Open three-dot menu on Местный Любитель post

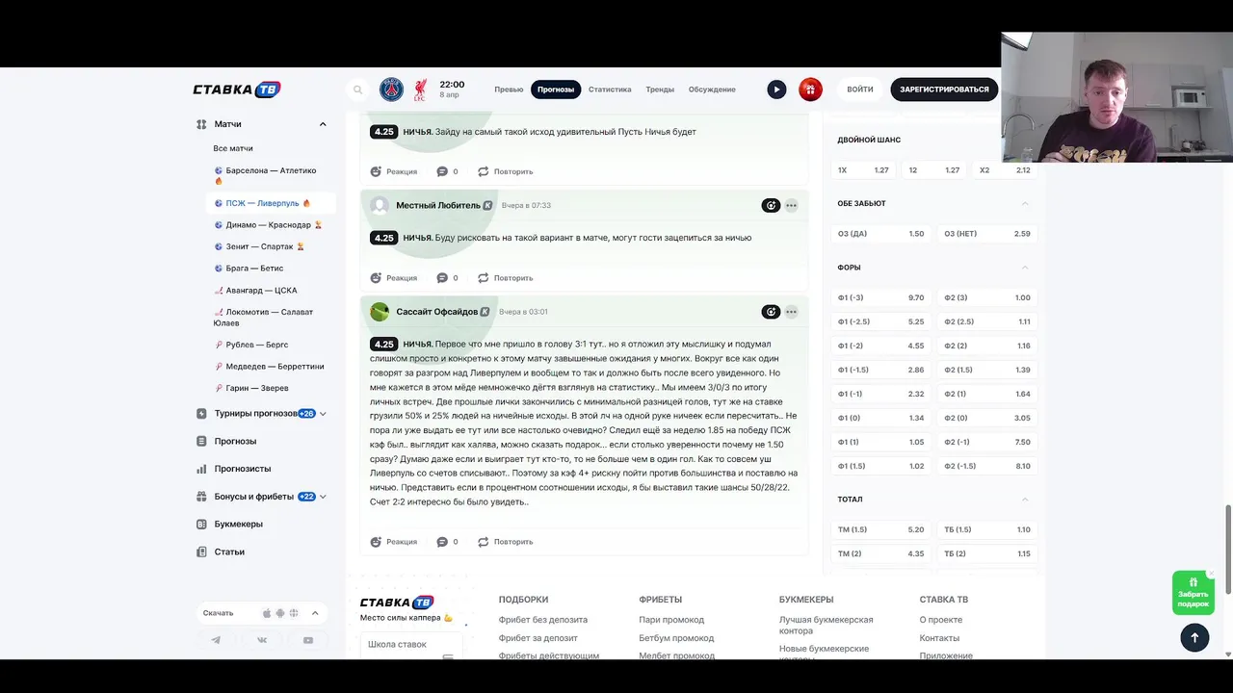(791, 205)
